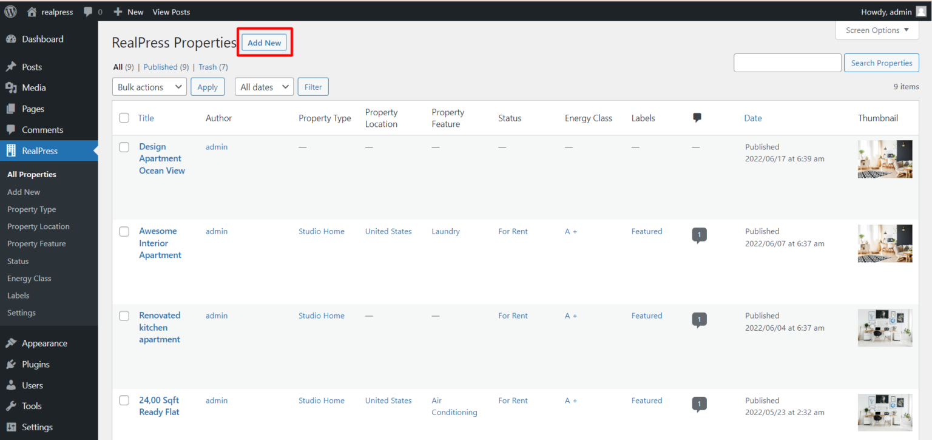Open View Posts from the admin bar
Image resolution: width=932 pixels, height=440 pixels.
[171, 12]
